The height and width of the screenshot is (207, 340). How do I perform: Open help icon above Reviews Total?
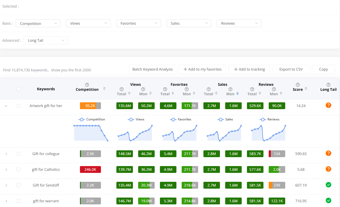pyautogui.click(x=252, y=89)
